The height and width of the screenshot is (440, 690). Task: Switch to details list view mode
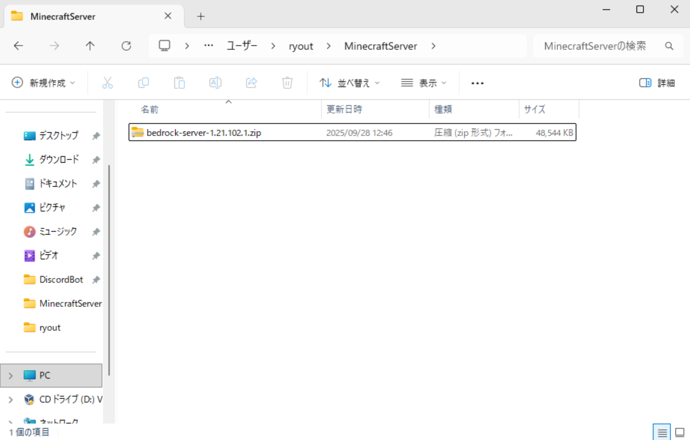662,432
